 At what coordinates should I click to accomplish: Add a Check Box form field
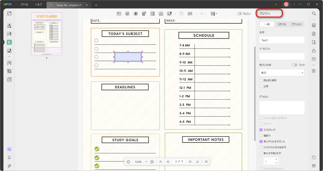click(x=127, y=14)
